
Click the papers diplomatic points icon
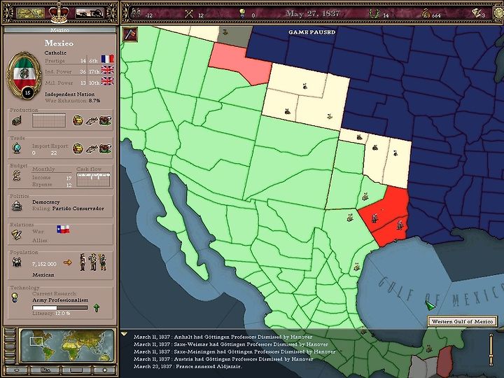477,13
